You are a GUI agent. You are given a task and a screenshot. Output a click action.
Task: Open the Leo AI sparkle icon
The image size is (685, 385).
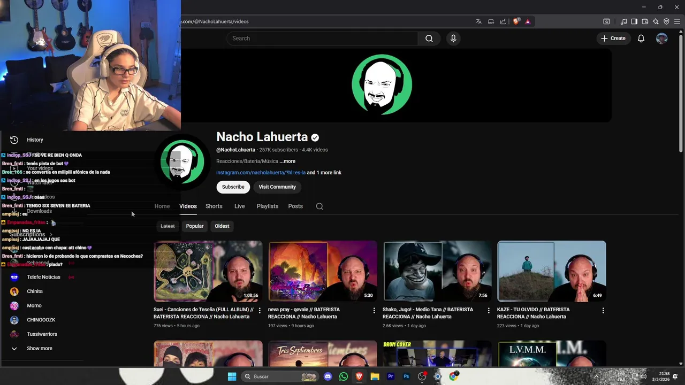(656, 21)
